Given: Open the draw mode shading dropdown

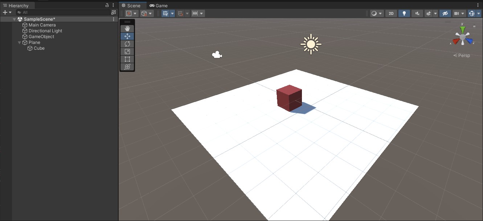Looking at the screenshot, I should click(377, 13).
